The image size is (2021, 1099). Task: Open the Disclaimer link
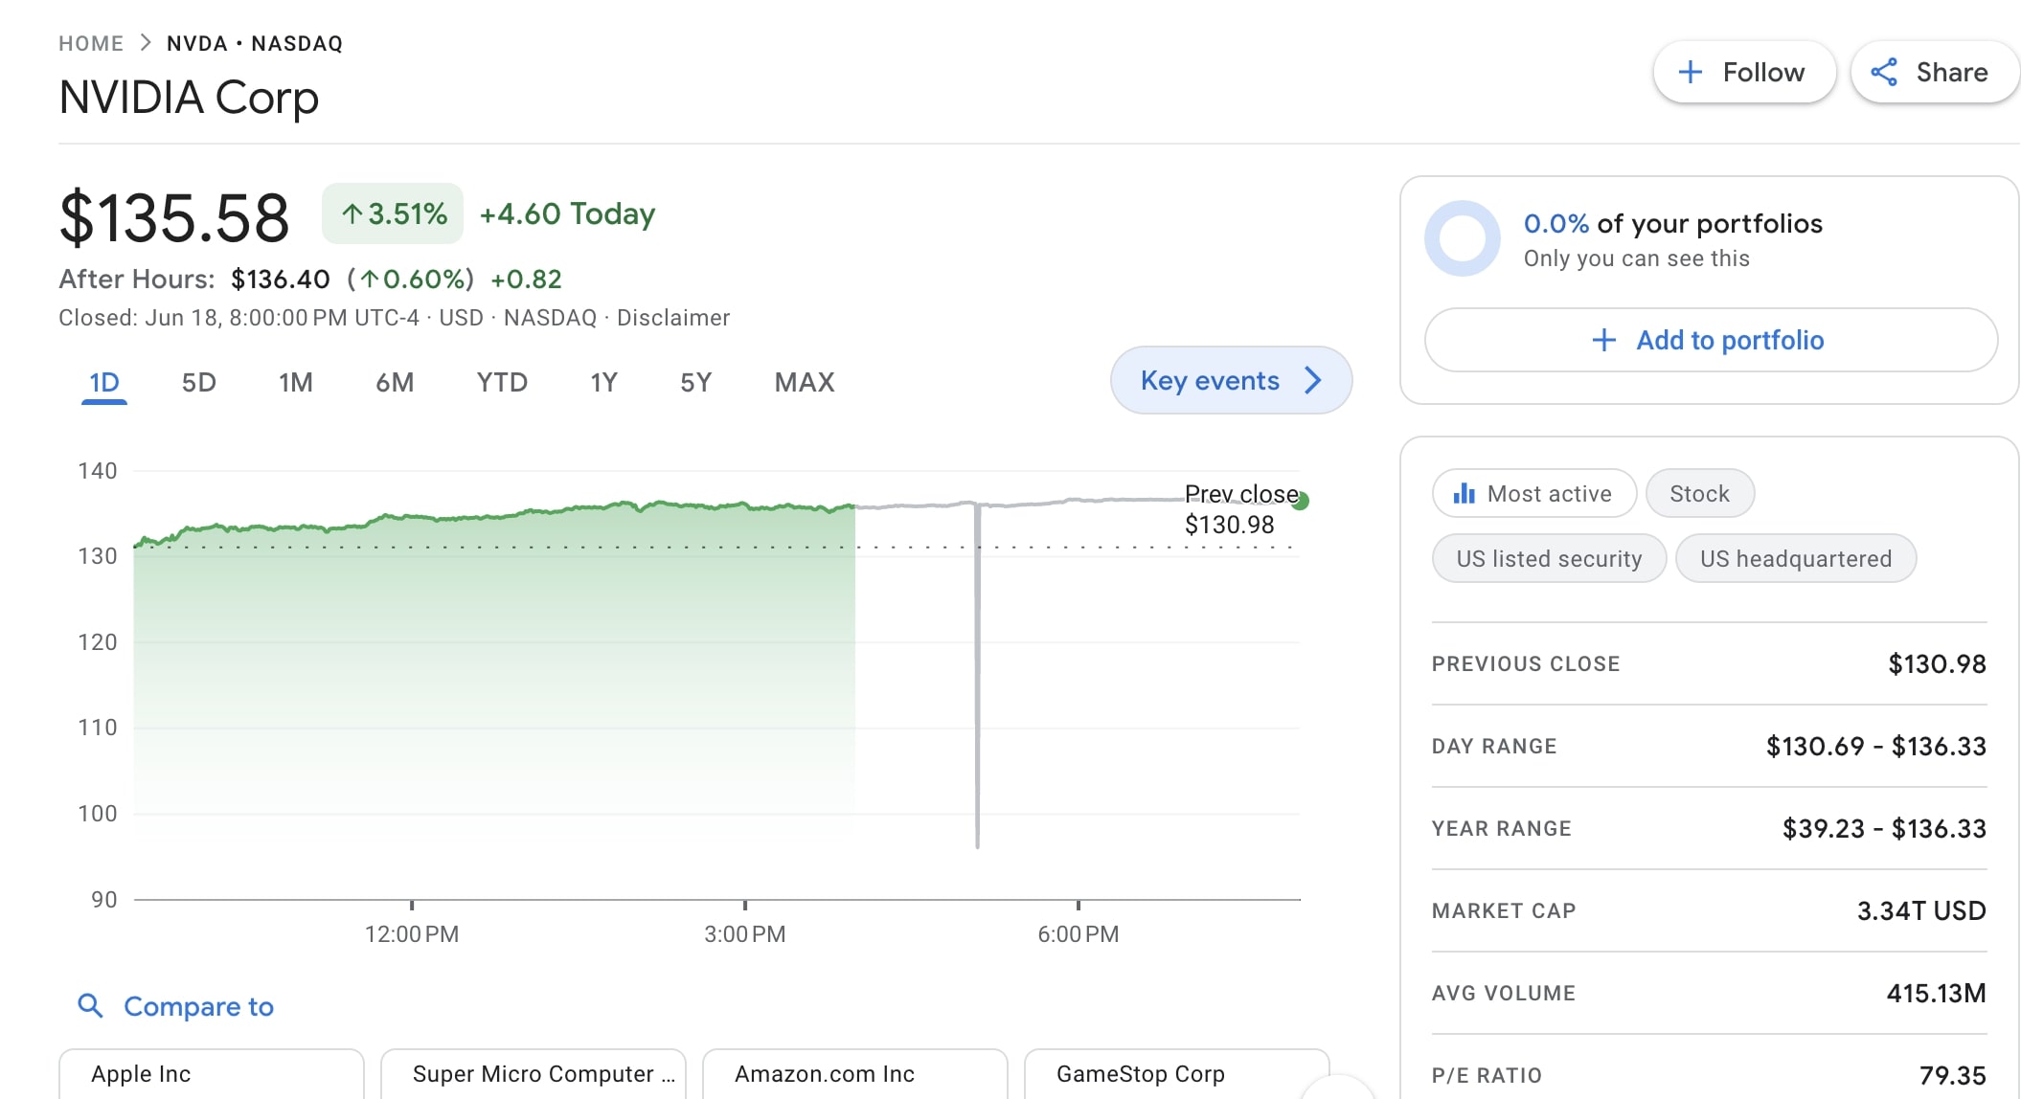click(x=672, y=318)
